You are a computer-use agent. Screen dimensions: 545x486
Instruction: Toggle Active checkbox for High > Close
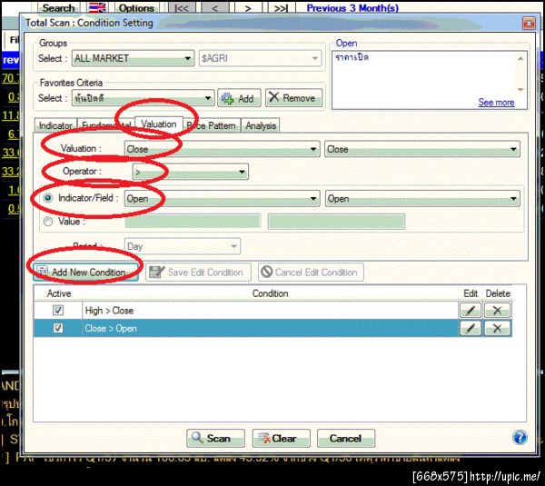[58, 310]
